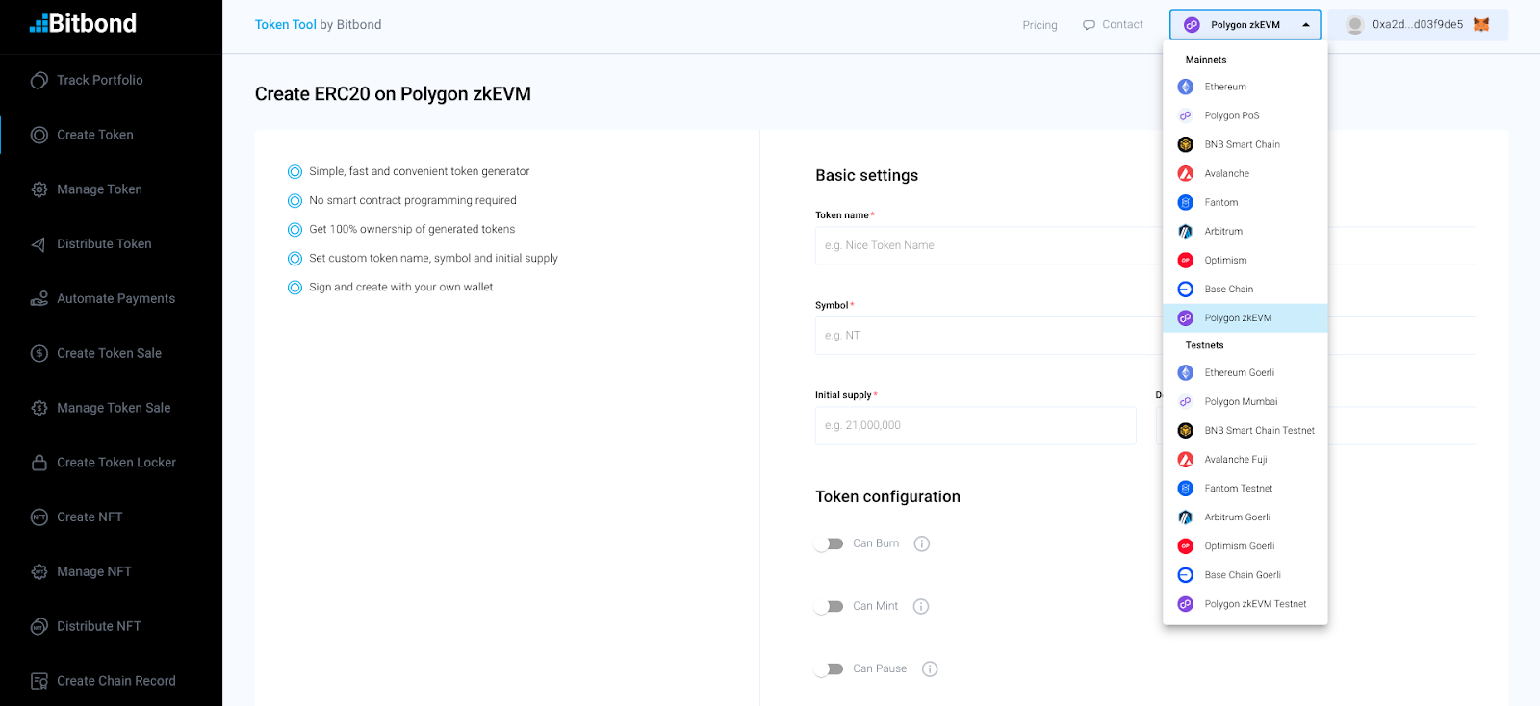This screenshot has height=706, width=1540.
Task: Open the wallet address 0xa2d...d03f9de5 button
Action: pos(1417,25)
